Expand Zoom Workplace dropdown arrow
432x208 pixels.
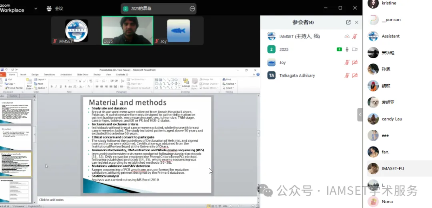click(x=36, y=8)
